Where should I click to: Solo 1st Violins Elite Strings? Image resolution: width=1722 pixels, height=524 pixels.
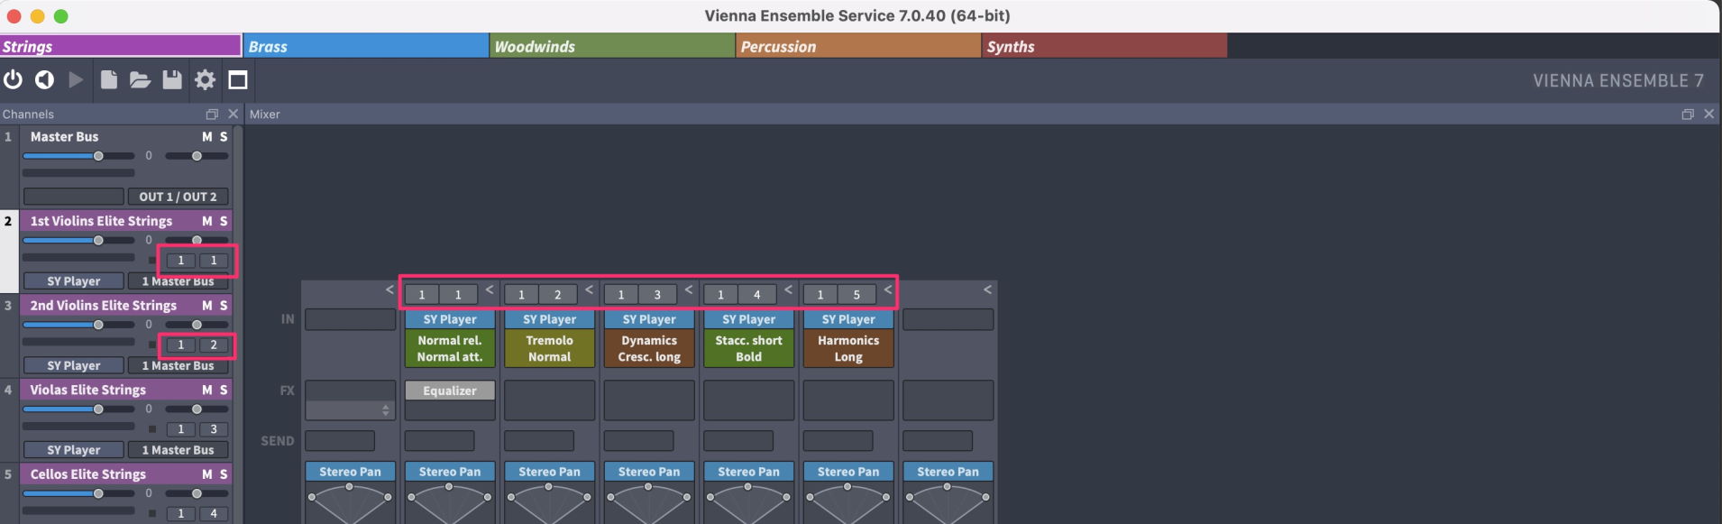point(224,221)
